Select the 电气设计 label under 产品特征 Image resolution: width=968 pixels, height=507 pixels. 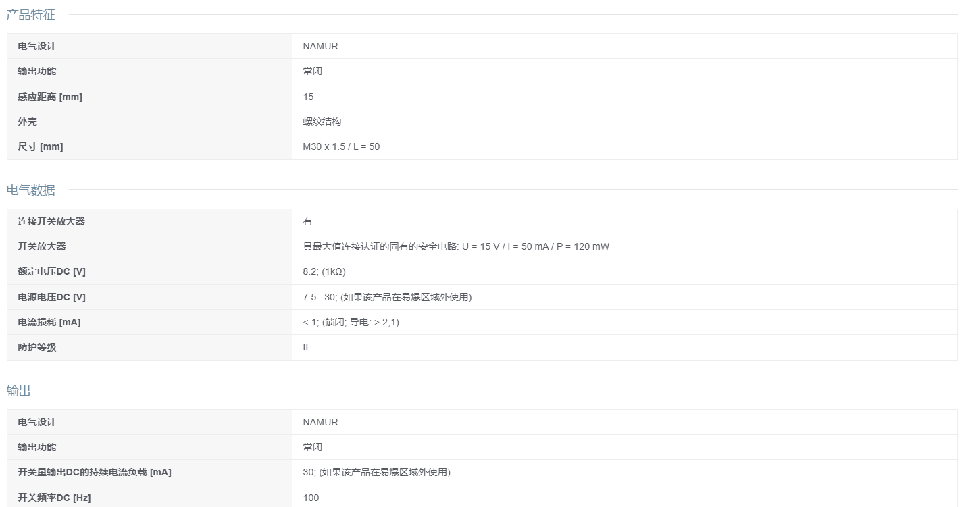point(37,46)
